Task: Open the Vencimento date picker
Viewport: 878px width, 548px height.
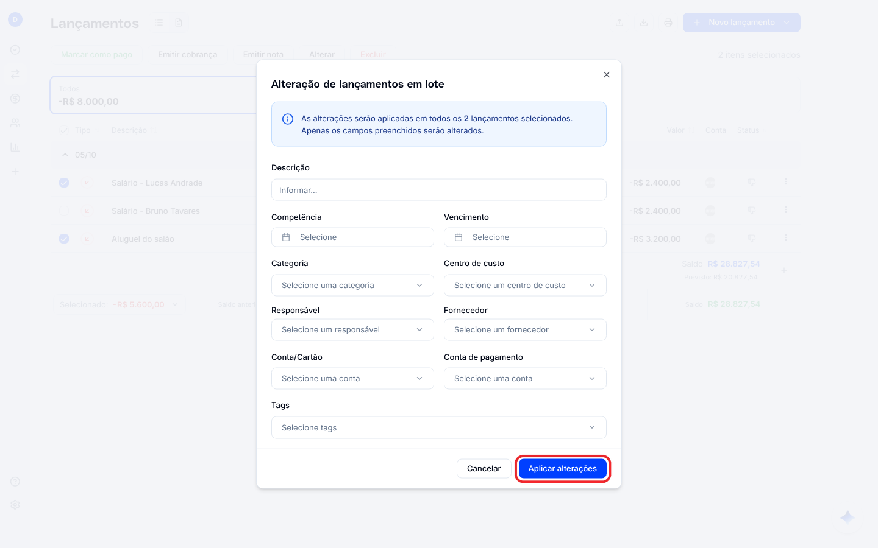Action: tap(525, 237)
